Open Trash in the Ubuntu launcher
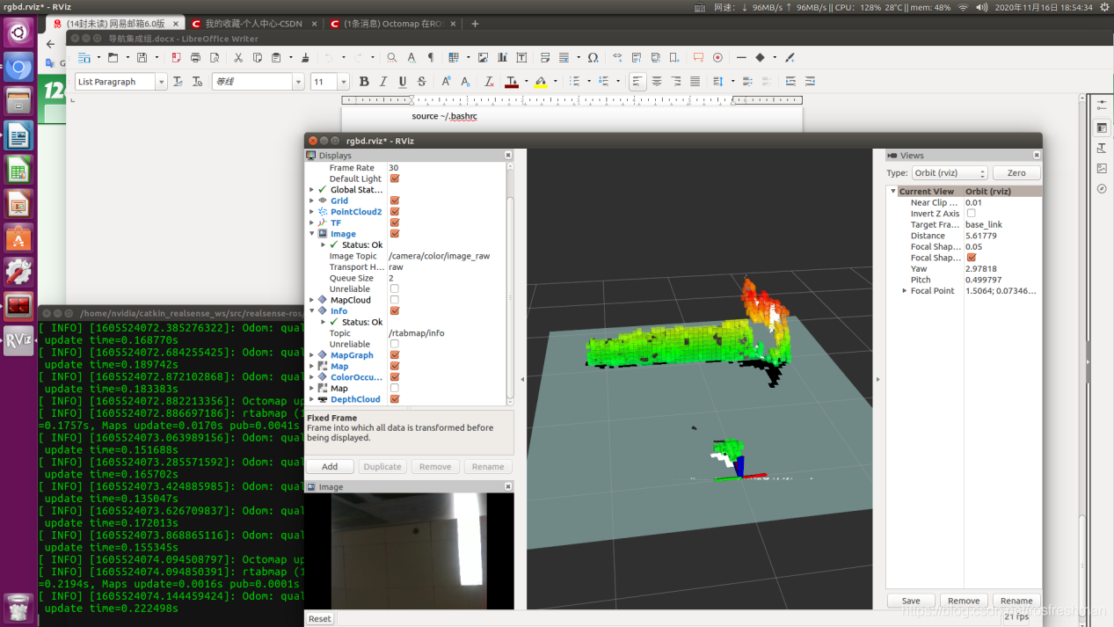This screenshot has width=1114, height=627. 18,608
